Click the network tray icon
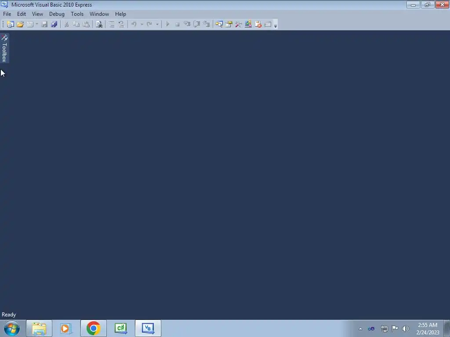Image resolution: width=450 pixels, height=337 pixels. [384, 329]
